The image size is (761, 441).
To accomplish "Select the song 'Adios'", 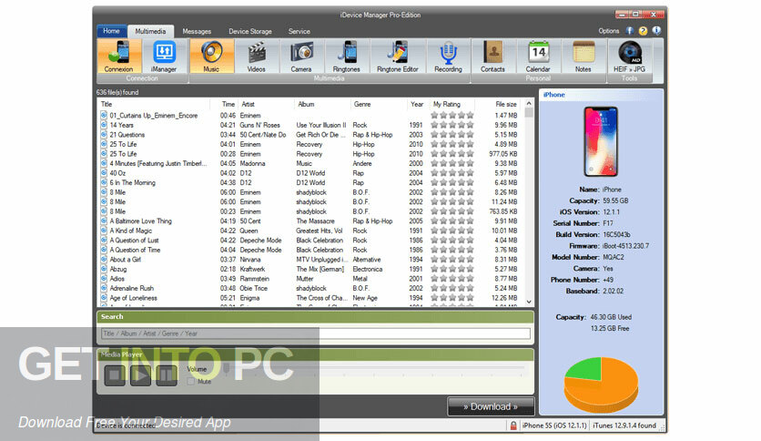I will point(117,279).
